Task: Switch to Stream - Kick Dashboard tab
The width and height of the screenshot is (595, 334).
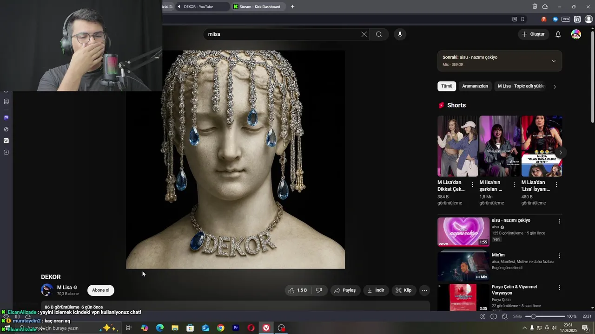Action: click(x=259, y=6)
